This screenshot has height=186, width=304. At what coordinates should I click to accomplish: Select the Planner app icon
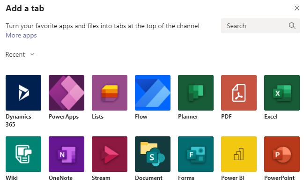196,93
